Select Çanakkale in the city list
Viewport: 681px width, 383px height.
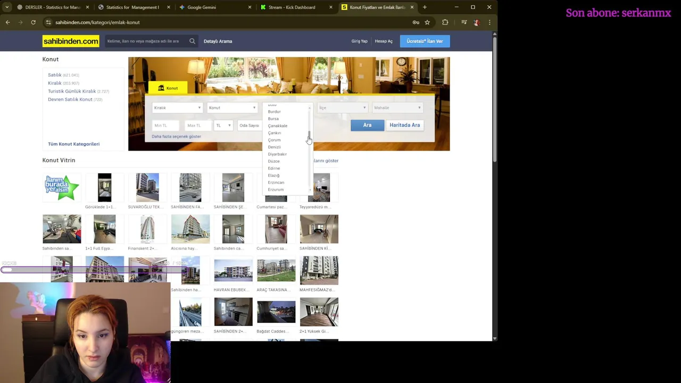tap(277, 126)
